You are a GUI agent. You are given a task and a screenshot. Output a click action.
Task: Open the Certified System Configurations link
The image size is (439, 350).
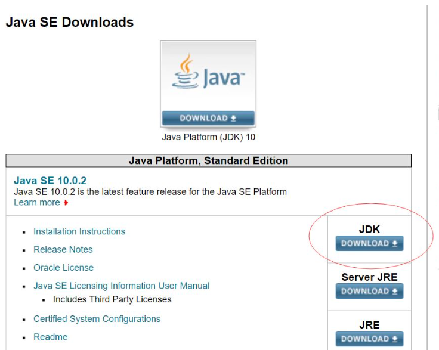tap(97, 319)
